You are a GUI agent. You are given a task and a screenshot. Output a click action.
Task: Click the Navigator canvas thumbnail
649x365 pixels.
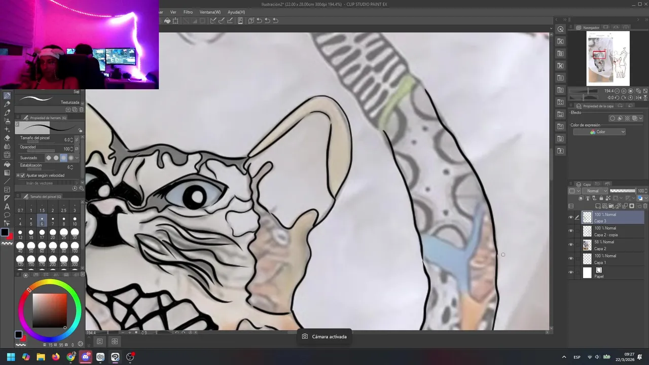(608, 58)
